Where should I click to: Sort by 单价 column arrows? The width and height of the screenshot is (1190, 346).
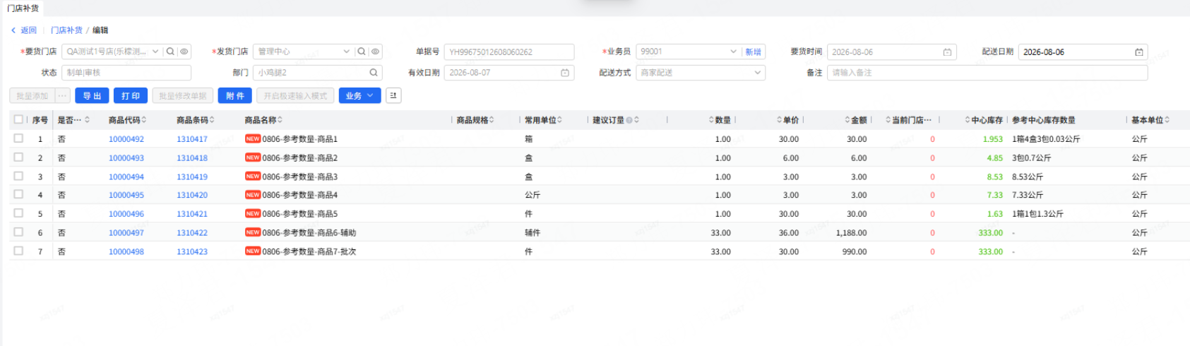(x=780, y=120)
